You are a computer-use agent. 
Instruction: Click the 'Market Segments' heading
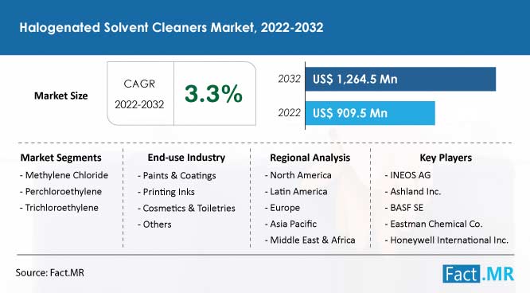coord(60,158)
